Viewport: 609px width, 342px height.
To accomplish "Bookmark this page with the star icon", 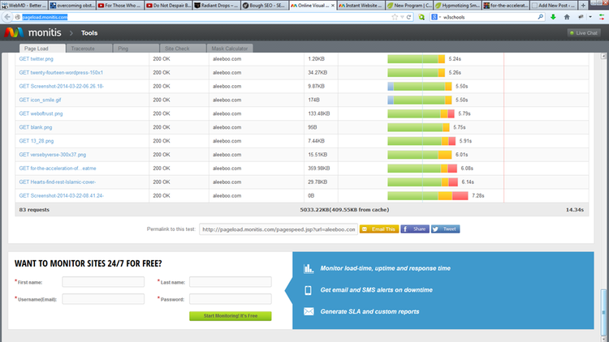I will tap(395, 17).
